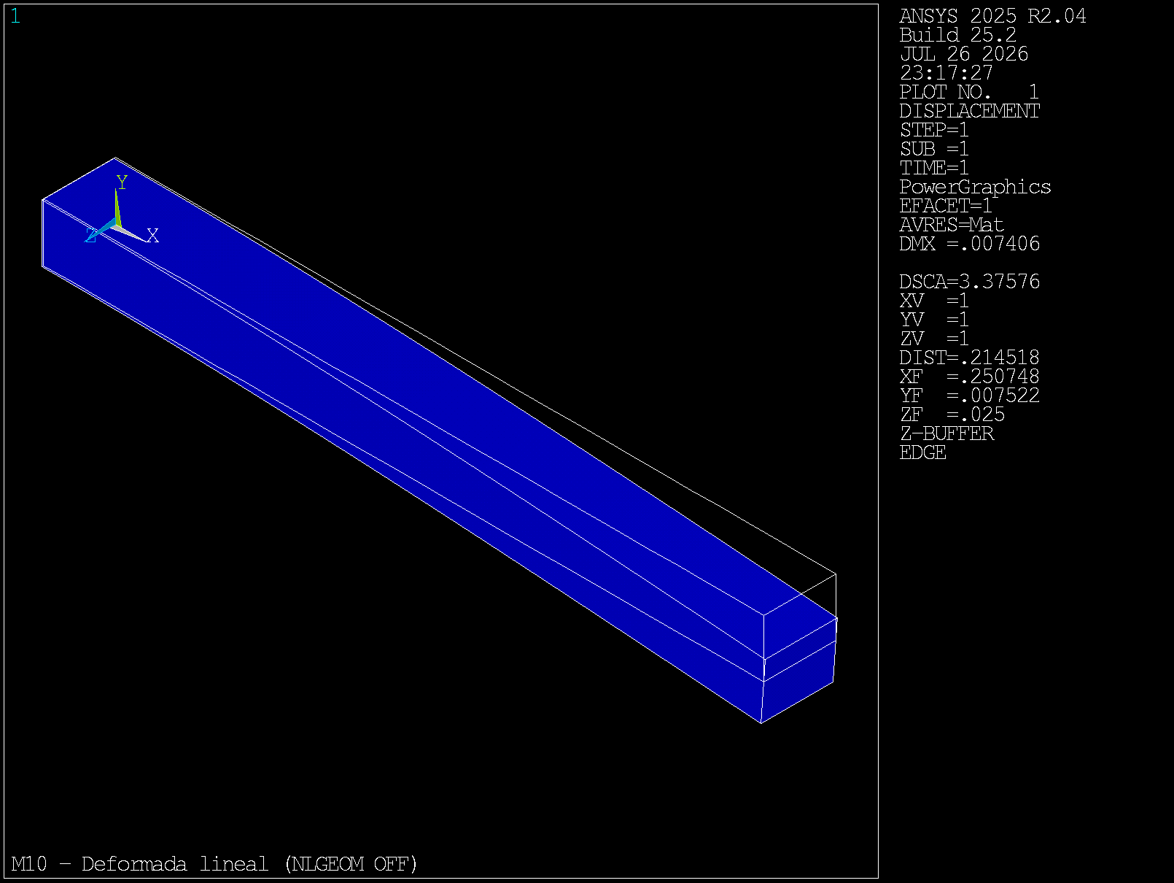Click the 'YV =1' view entry
This screenshot has height=883, width=1174.
[934, 320]
